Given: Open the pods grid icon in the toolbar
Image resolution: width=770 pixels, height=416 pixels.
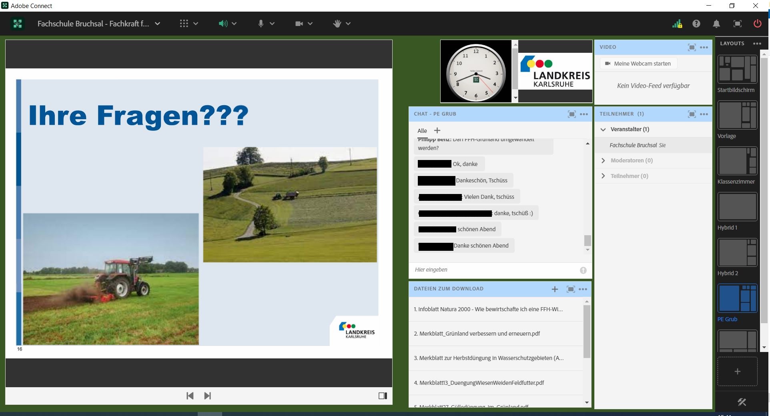Looking at the screenshot, I should pyautogui.click(x=184, y=24).
